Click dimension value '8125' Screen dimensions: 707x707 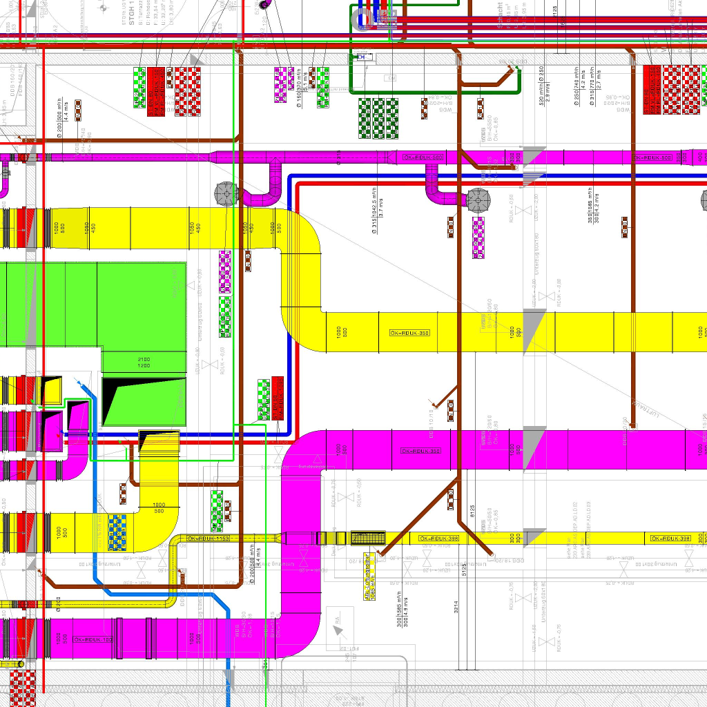click(x=472, y=511)
